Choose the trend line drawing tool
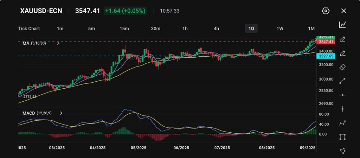Screen dimensions: 360x158 tap(342, 81)
